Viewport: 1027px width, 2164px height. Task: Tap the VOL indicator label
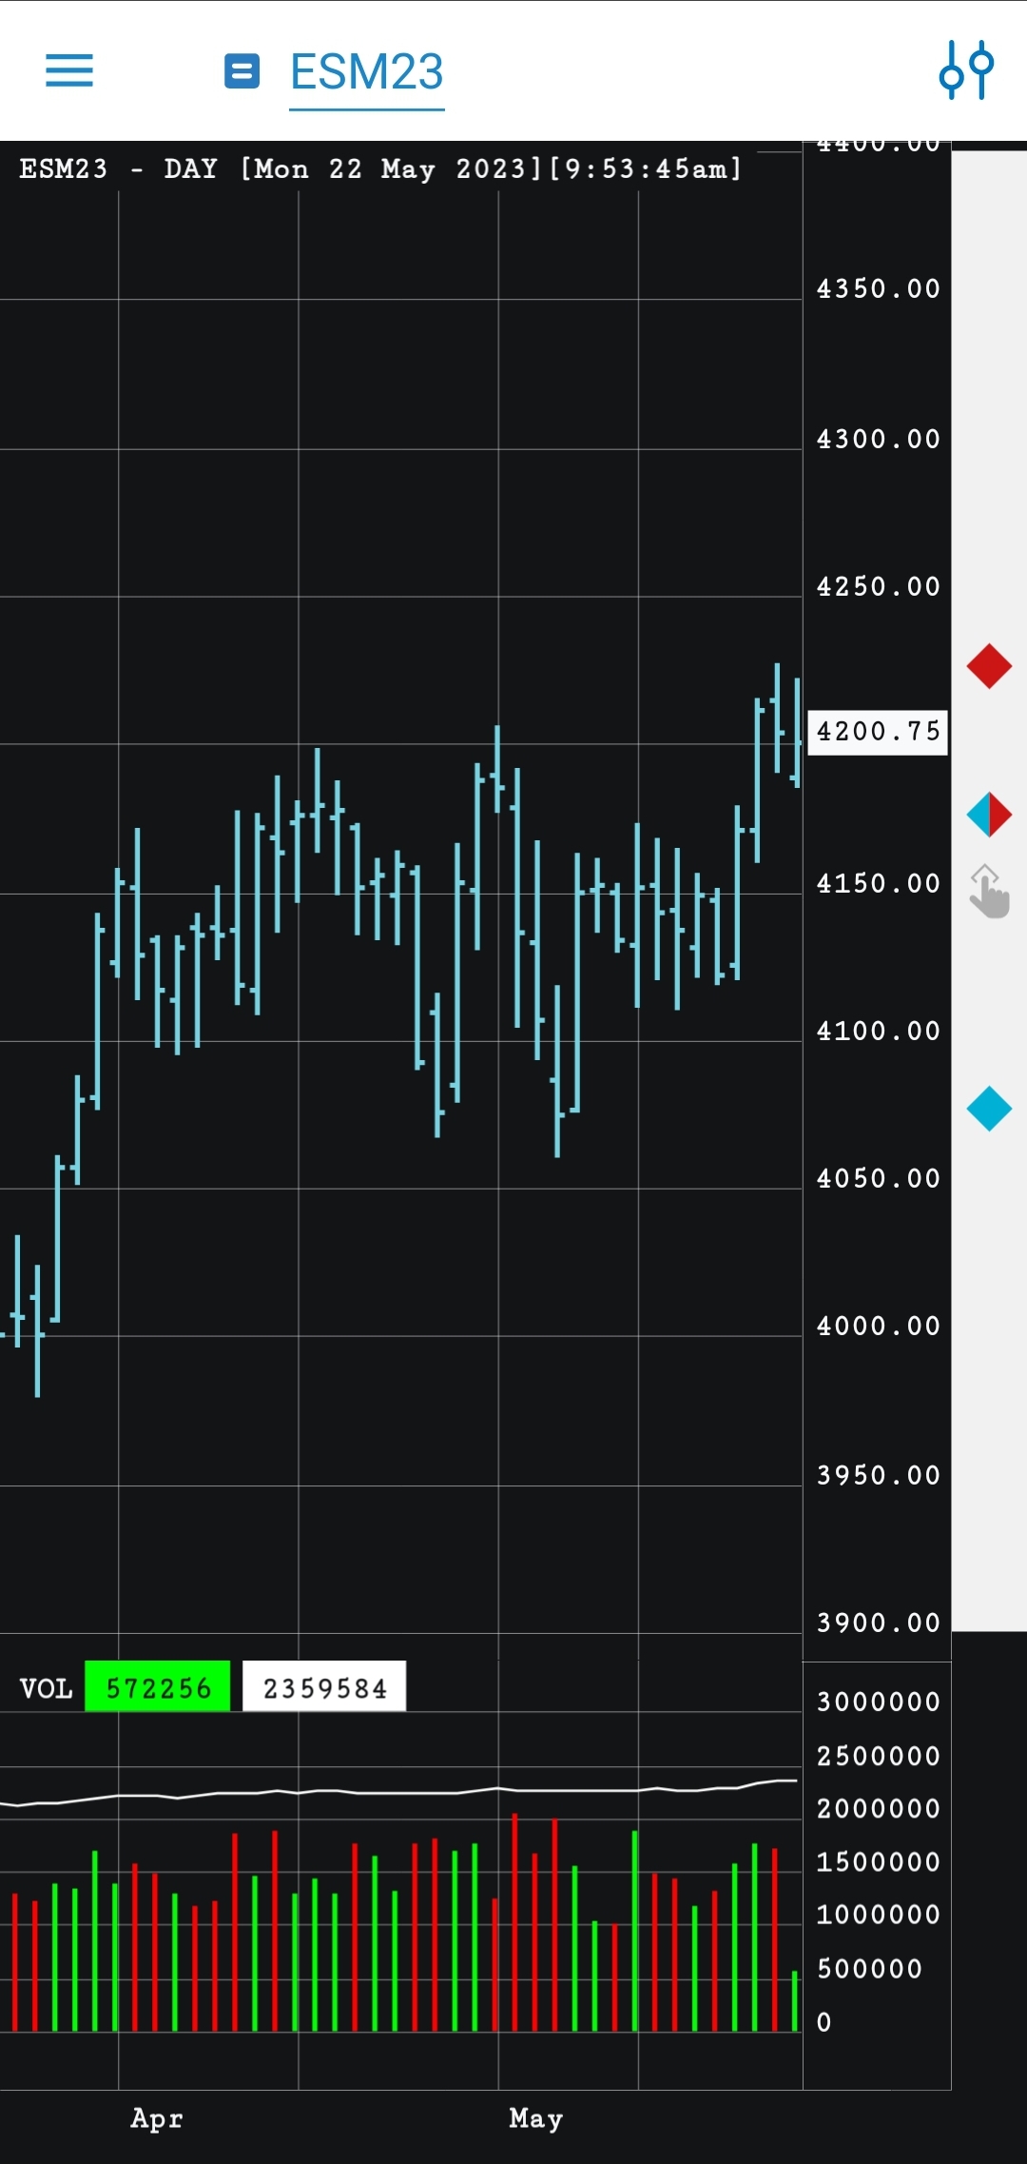[46, 1689]
